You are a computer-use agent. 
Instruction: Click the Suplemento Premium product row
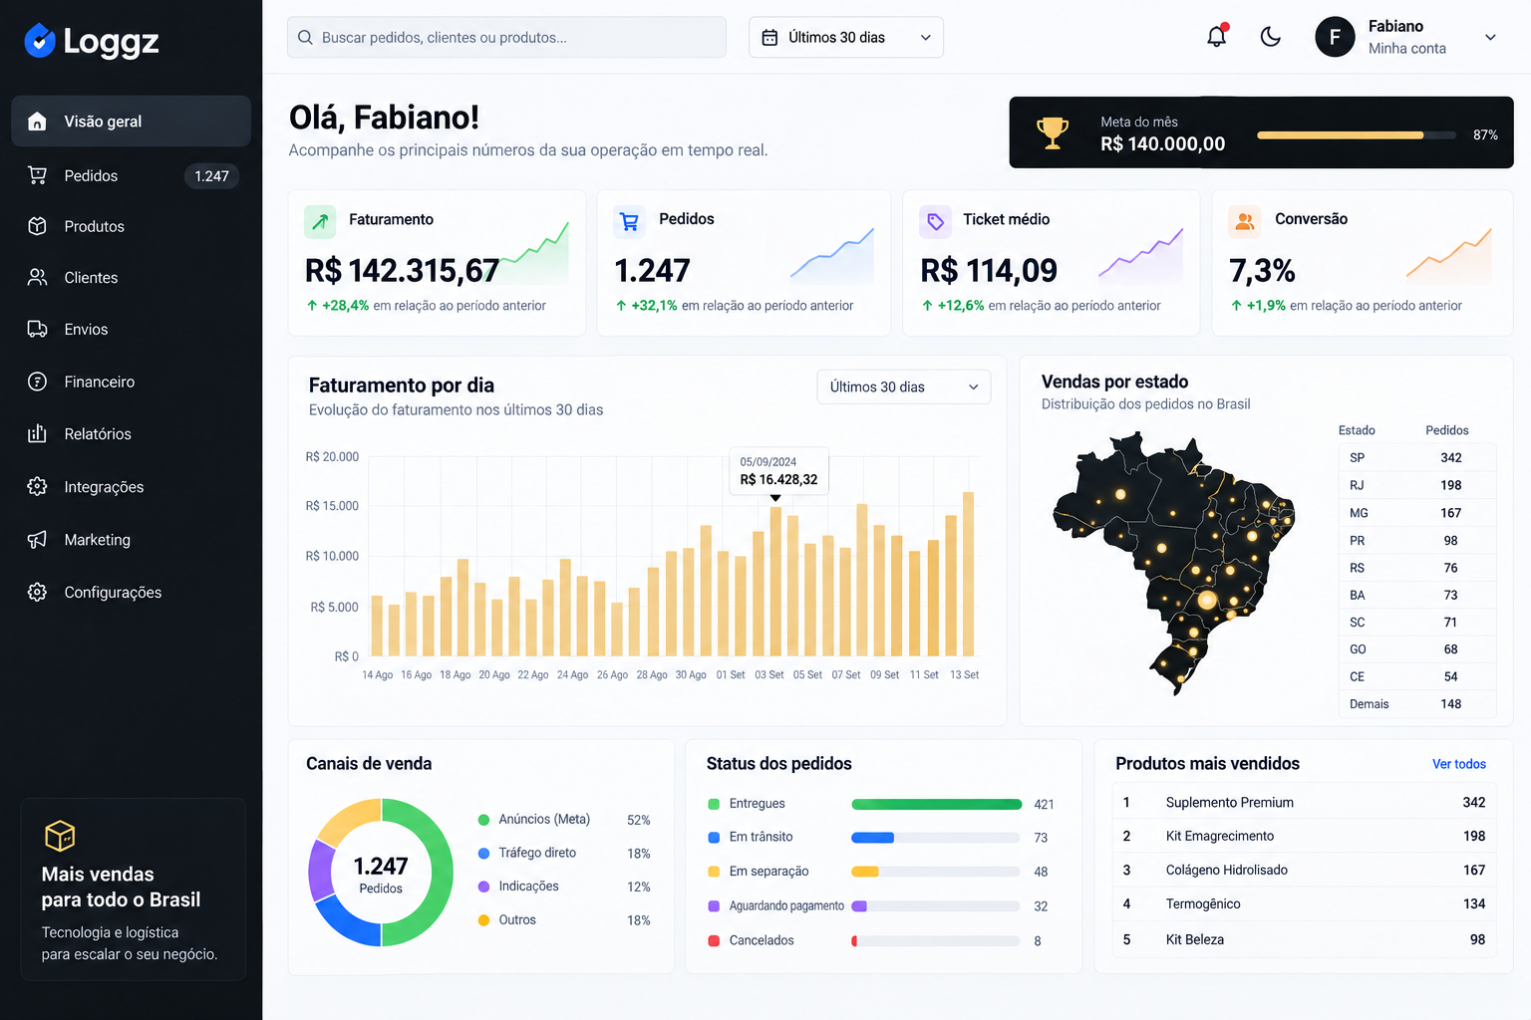click(x=1304, y=802)
